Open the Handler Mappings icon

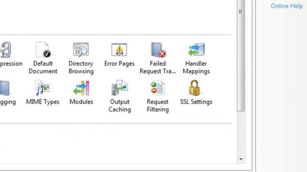pos(196,50)
